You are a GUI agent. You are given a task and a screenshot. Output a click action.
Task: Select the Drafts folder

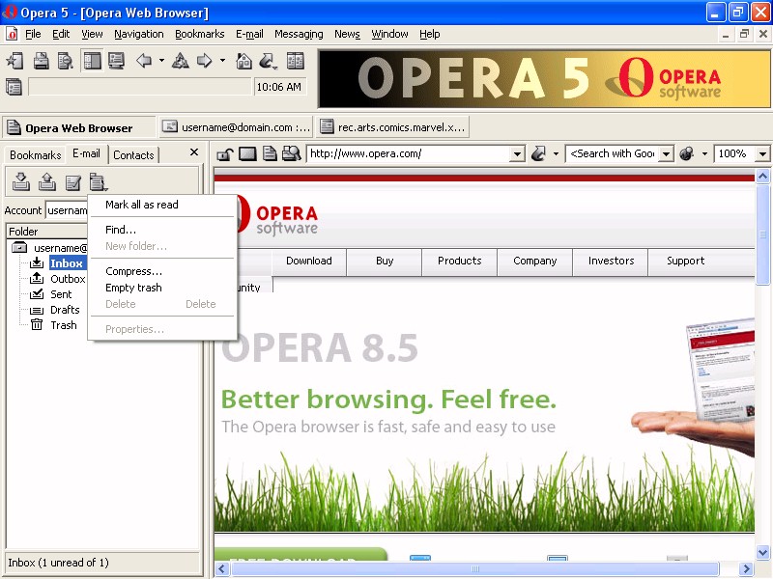[x=65, y=310]
